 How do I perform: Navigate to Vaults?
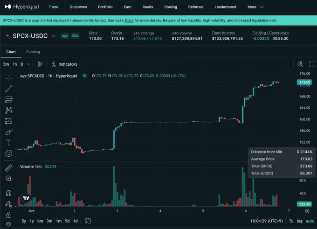(148, 7)
